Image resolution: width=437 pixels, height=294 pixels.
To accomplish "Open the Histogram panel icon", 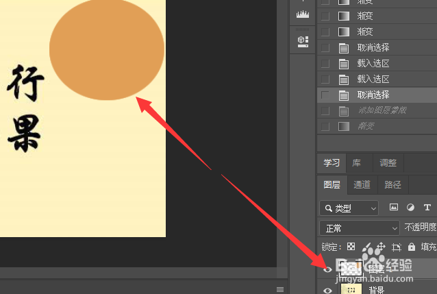I will click(x=303, y=14).
